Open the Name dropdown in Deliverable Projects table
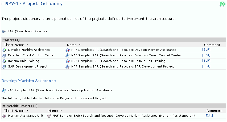The width and height of the screenshot is (227, 122). [61, 111]
